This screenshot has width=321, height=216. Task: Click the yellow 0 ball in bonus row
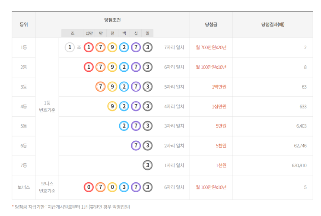(x=112, y=187)
